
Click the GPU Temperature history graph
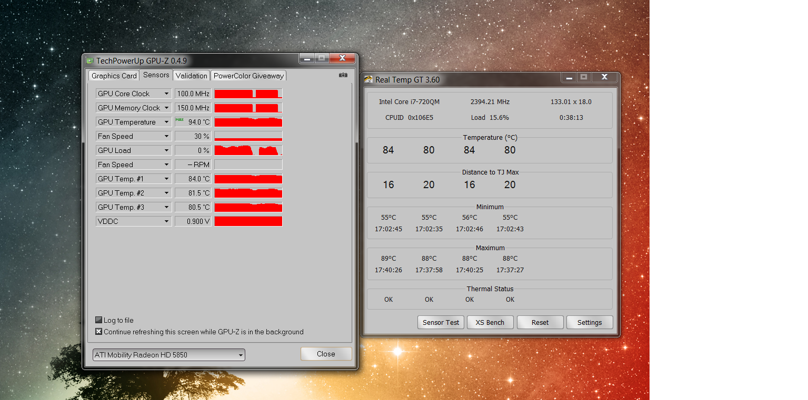click(x=248, y=122)
